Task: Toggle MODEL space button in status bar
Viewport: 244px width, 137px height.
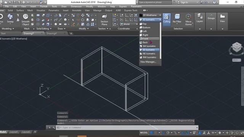Action: [x=144, y=133]
